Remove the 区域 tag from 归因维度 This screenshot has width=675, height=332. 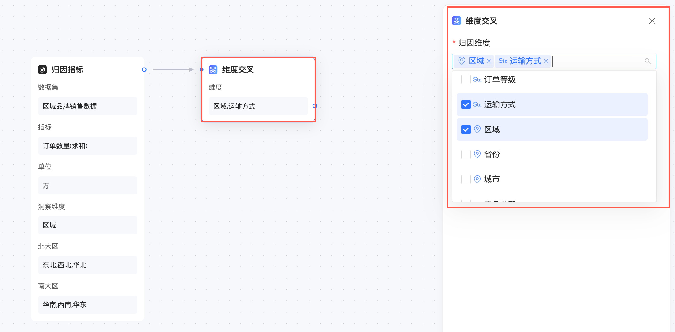[489, 61]
